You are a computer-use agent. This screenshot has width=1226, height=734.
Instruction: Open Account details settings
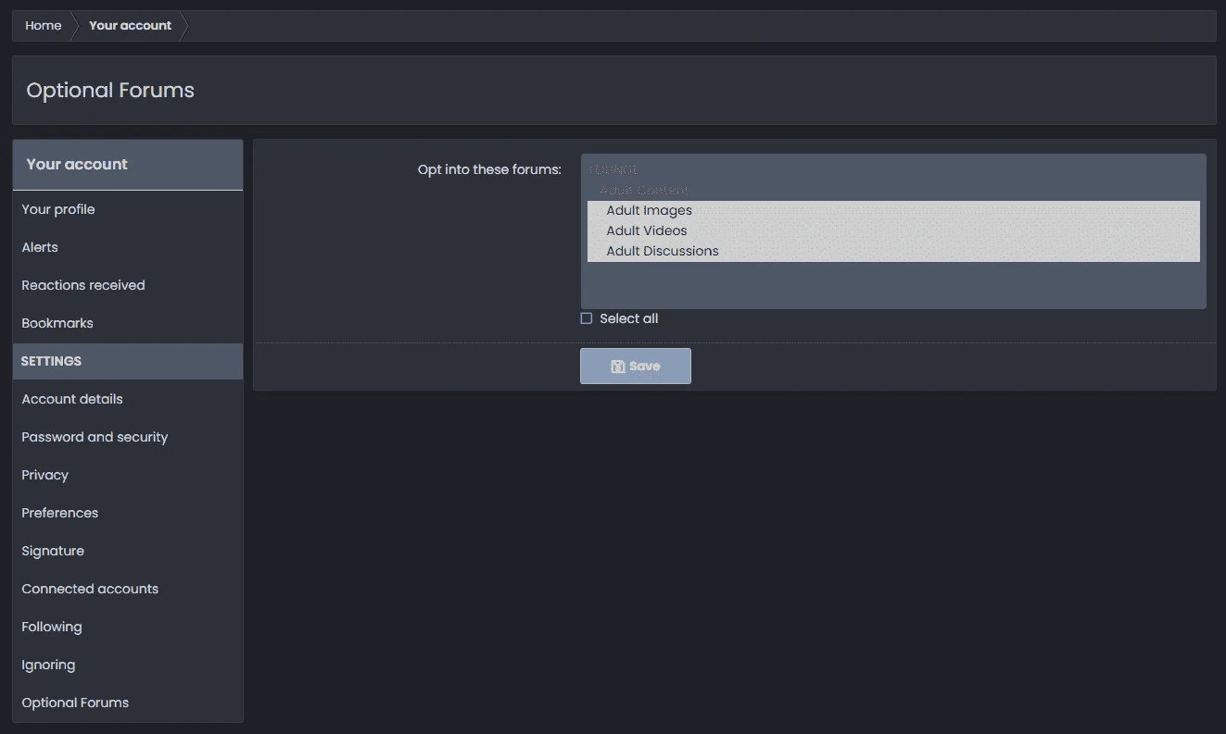128,400
